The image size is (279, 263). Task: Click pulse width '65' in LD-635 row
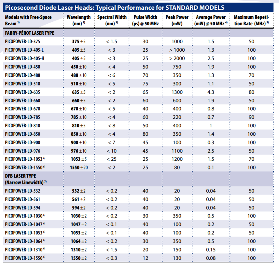pos(146,92)
